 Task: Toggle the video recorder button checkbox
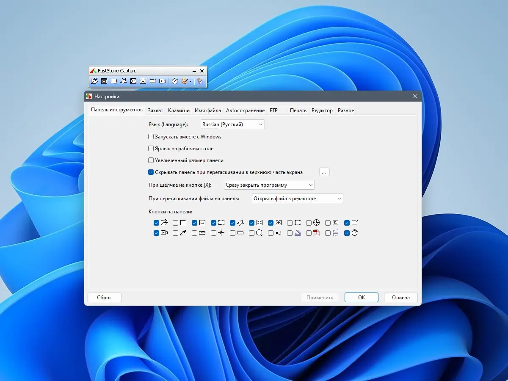tap(156, 233)
